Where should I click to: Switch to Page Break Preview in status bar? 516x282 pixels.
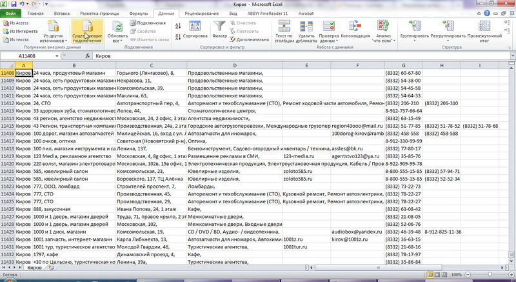[444, 275]
